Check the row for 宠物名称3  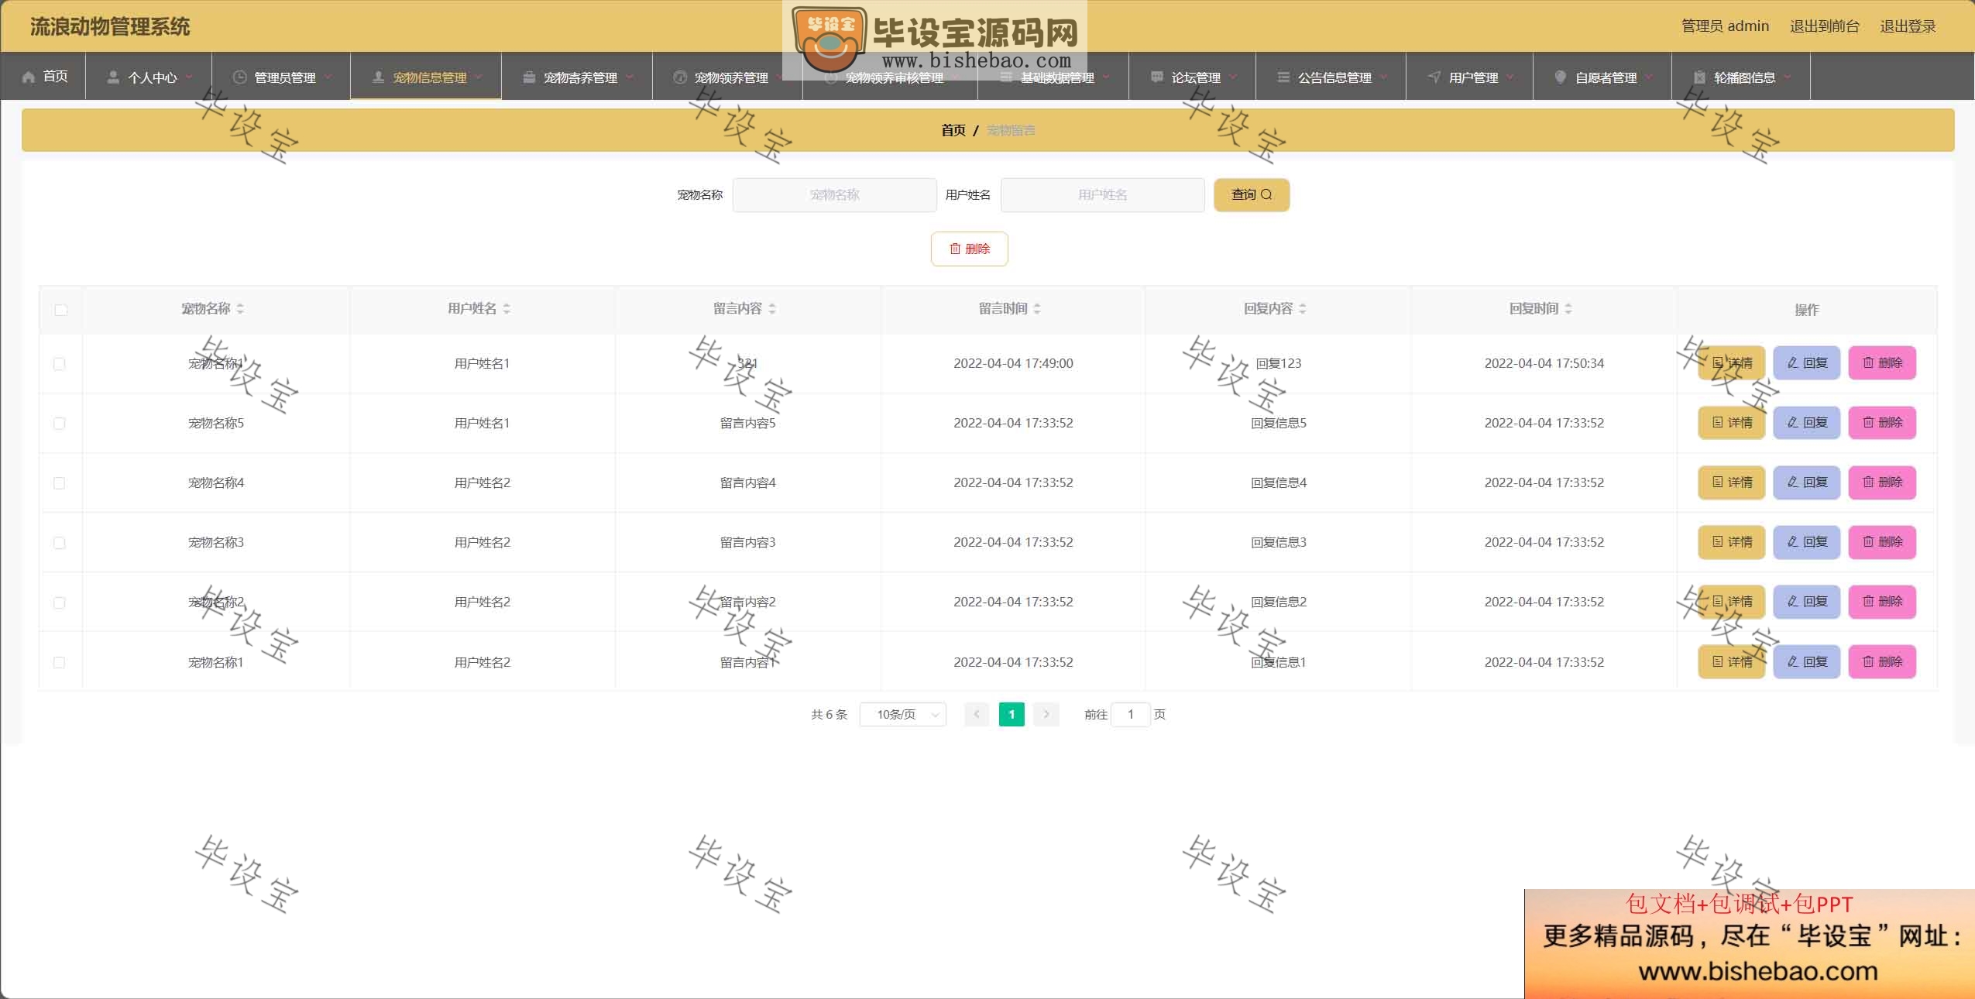[60, 543]
